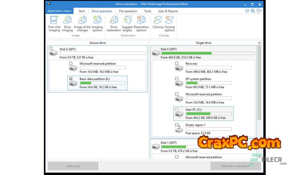Enable the EFI system partition checkbox
Screen dimensions: 303x175
[x=177, y=78]
